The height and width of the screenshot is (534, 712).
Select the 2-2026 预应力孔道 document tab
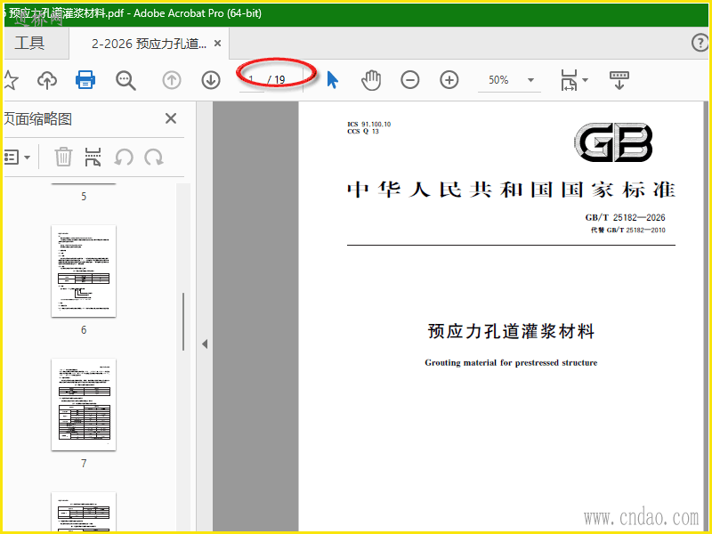[x=149, y=44]
